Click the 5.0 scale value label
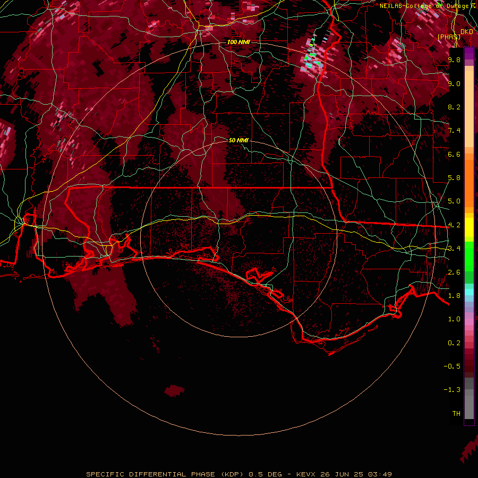Viewport: 478px width, 478px height. point(454,201)
